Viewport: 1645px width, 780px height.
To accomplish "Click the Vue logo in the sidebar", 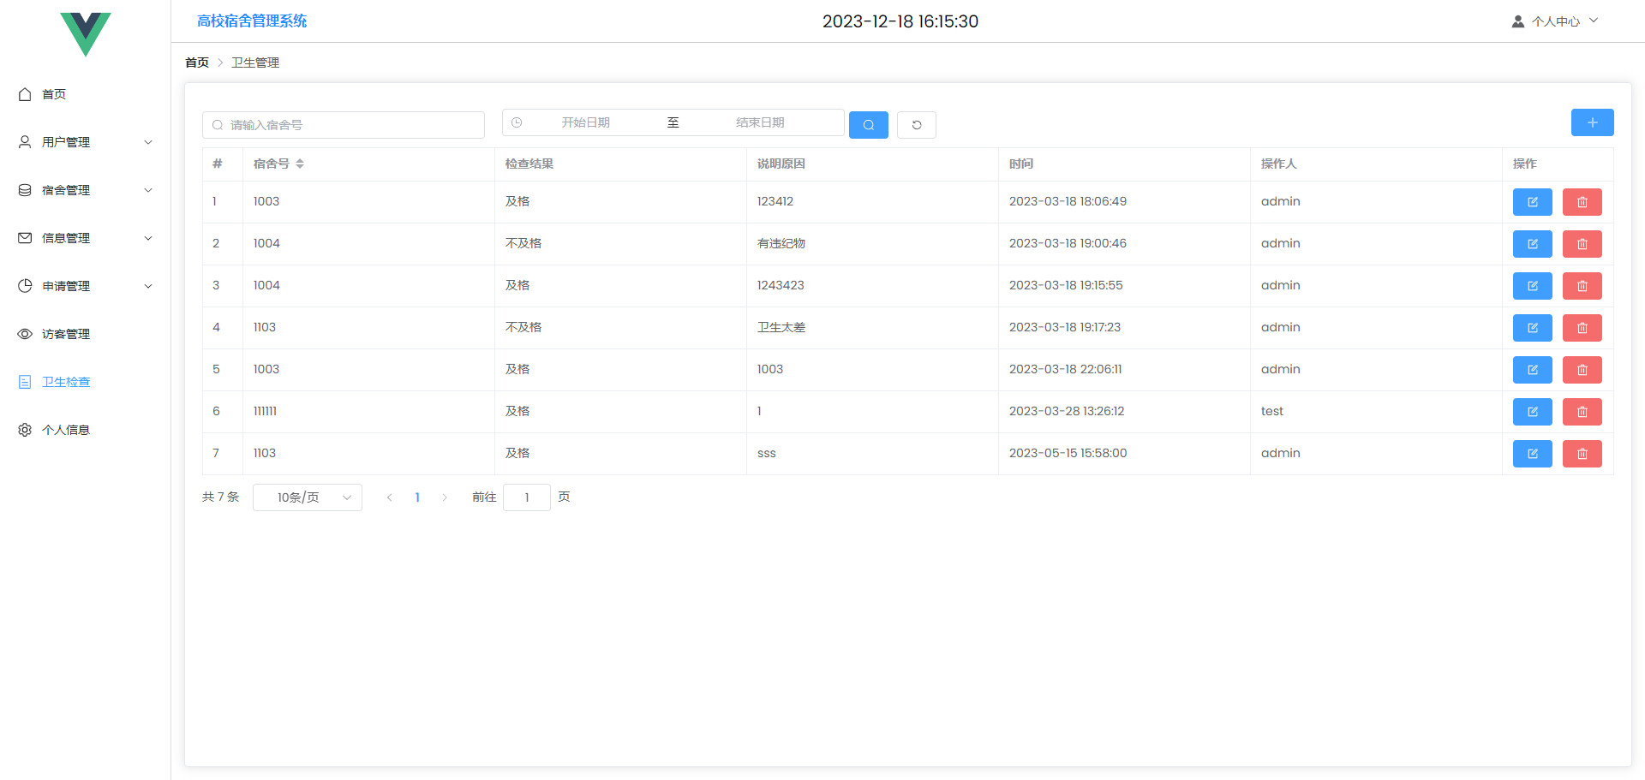I will coord(86,34).
